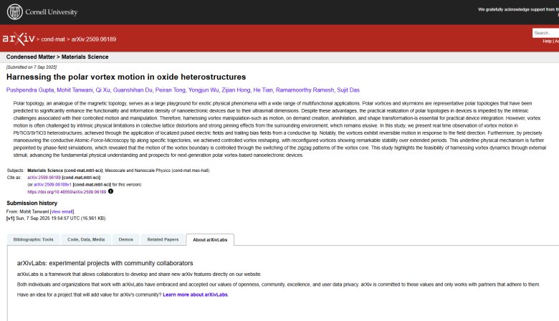Click the arXiv search input field

tap(545, 33)
